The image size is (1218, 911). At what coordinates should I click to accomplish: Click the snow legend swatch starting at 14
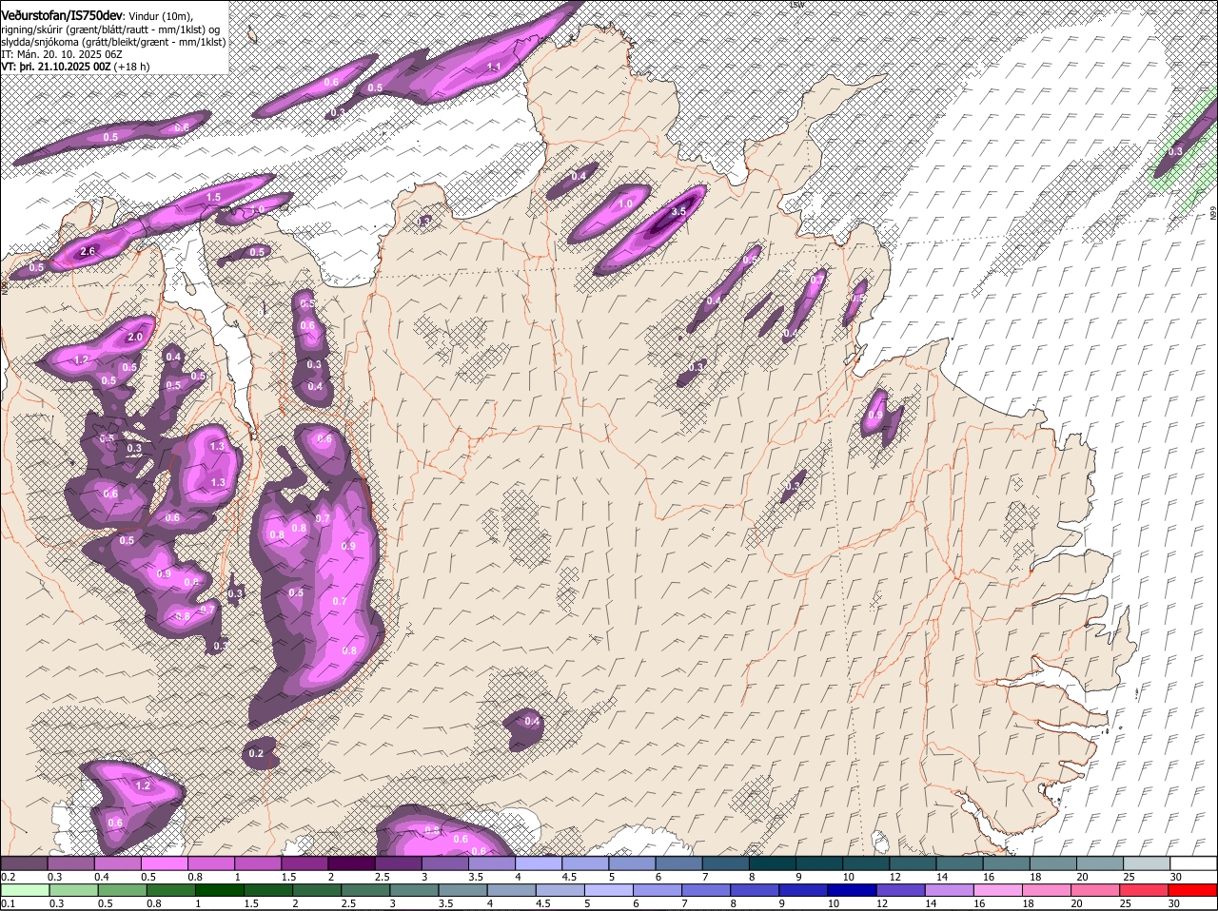(959, 863)
